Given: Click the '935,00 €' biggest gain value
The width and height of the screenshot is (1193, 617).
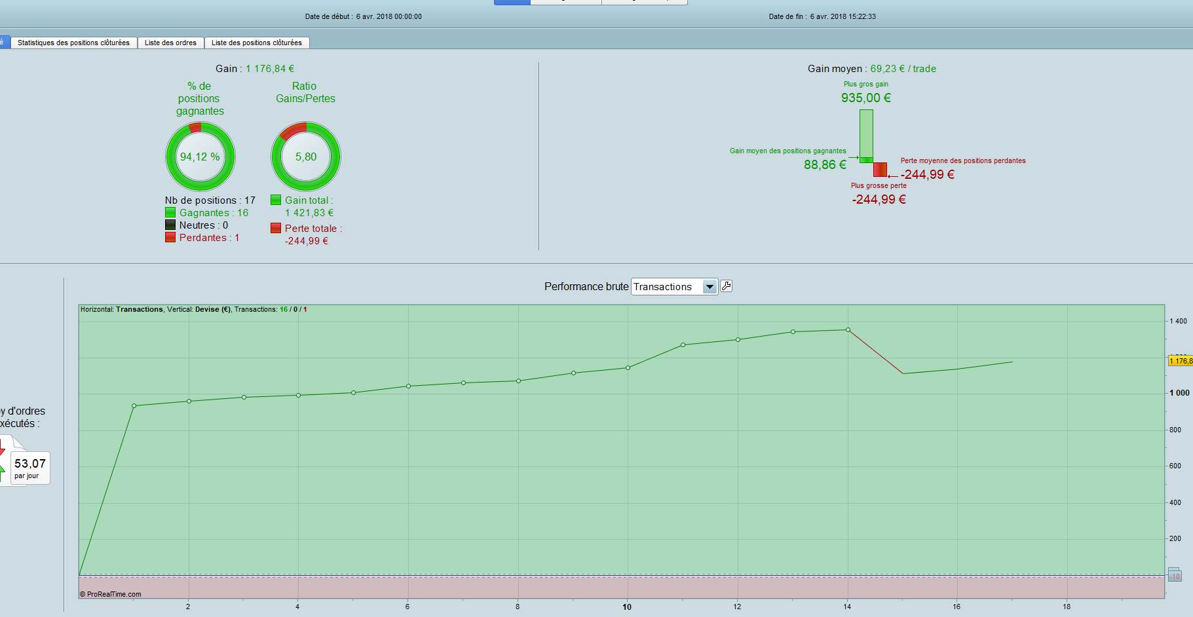Looking at the screenshot, I should [x=866, y=98].
